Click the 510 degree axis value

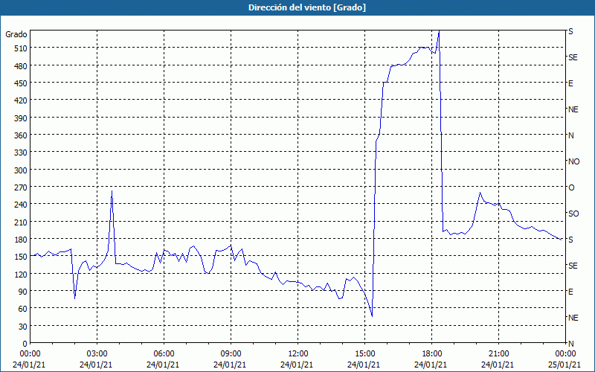point(21,48)
